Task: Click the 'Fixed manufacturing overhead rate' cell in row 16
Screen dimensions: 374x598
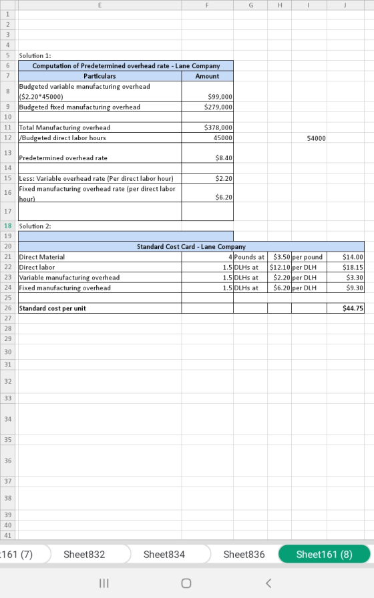Action: coord(100,193)
